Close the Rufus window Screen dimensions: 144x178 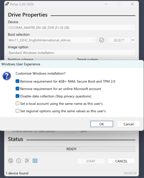132,4
